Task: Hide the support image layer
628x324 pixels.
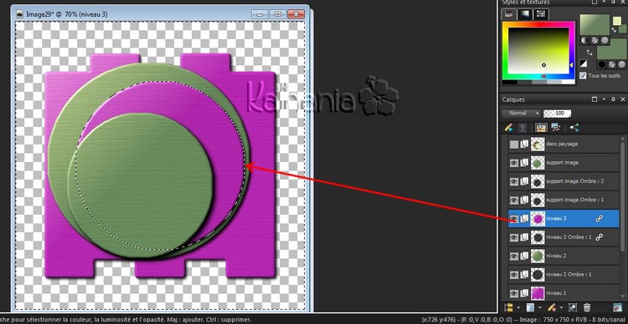Action: click(514, 163)
